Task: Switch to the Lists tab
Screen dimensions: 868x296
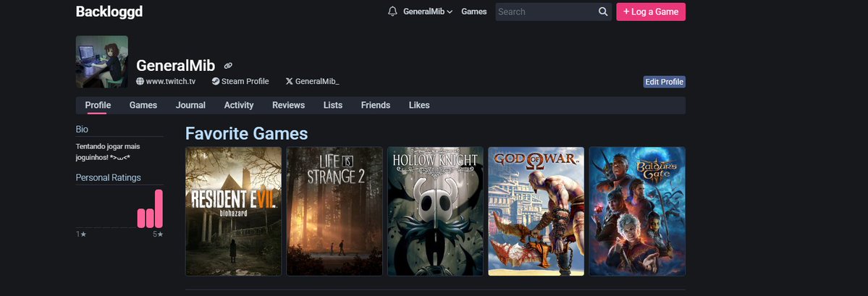Action: pos(333,105)
